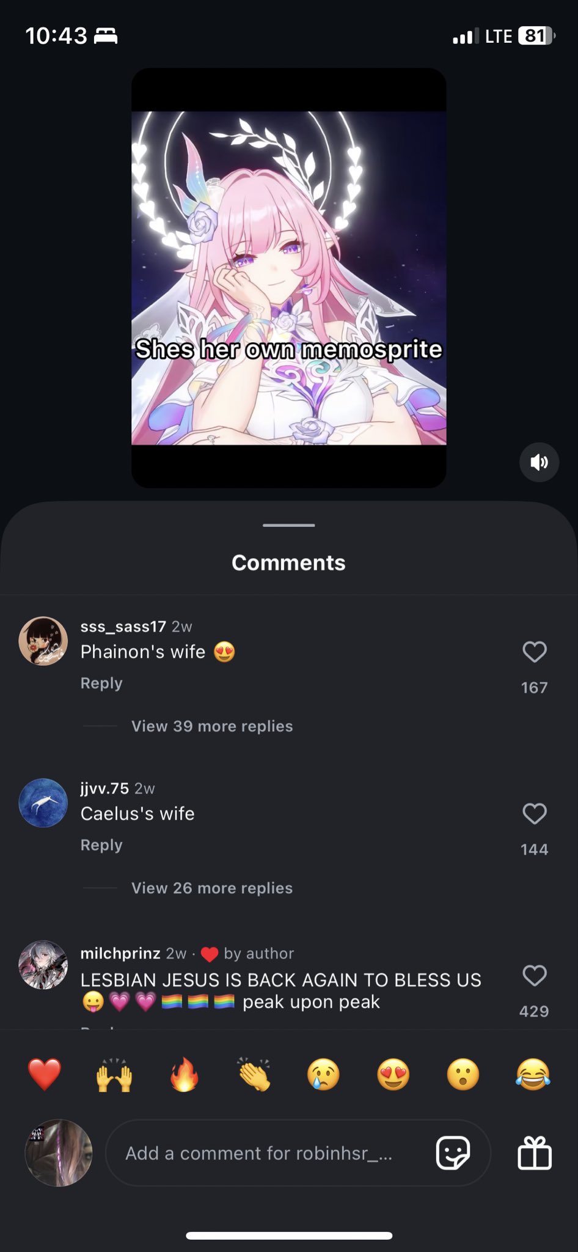Expand "View 26 more replies"
Image resolution: width=578 pixels, height=1252 pixels.
point(212,888)
